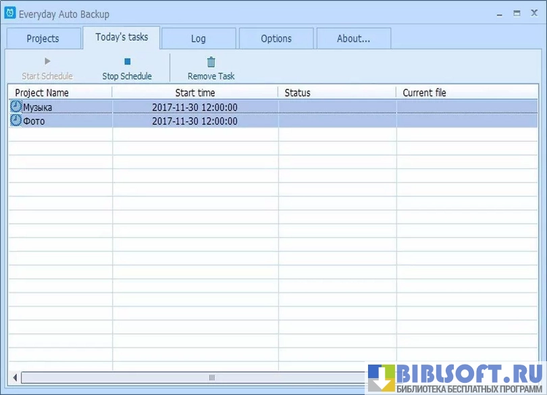Minimize the Everyday Auto Backup window
547x395 pixels.
[500, 14]
